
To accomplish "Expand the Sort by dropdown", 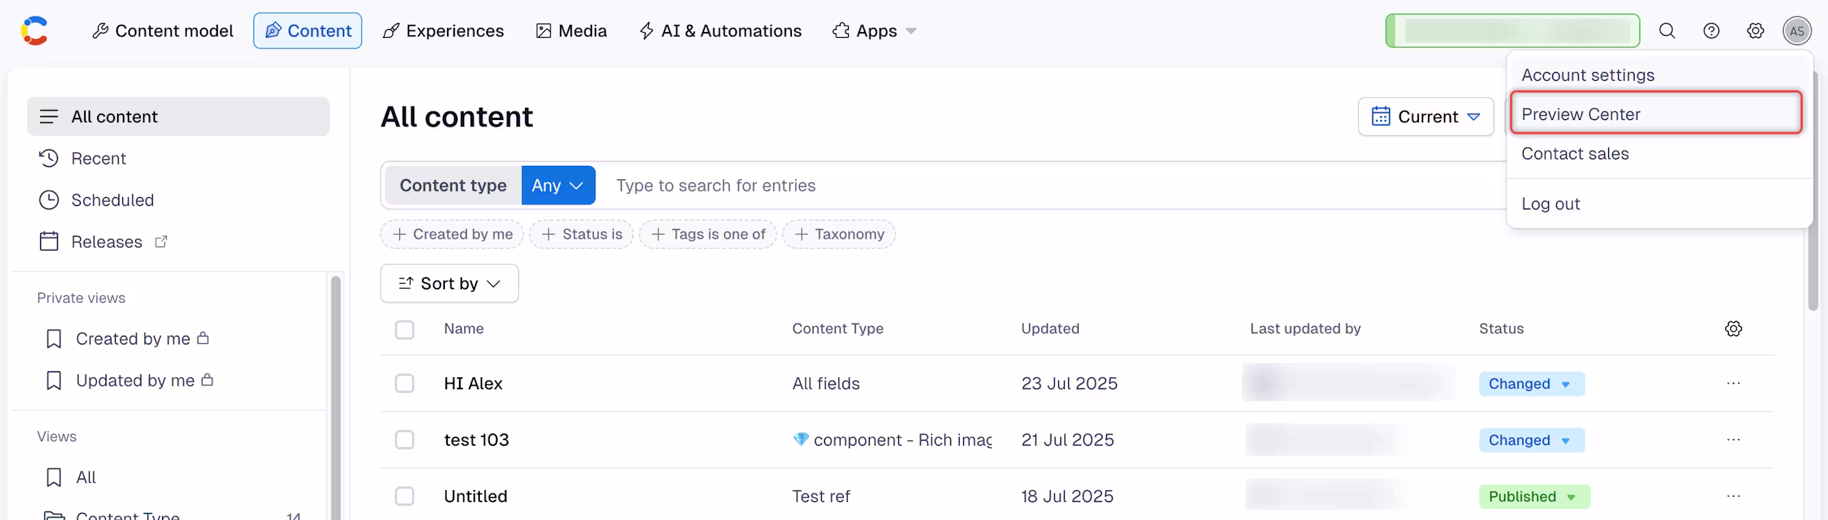I will pos(449,284).
